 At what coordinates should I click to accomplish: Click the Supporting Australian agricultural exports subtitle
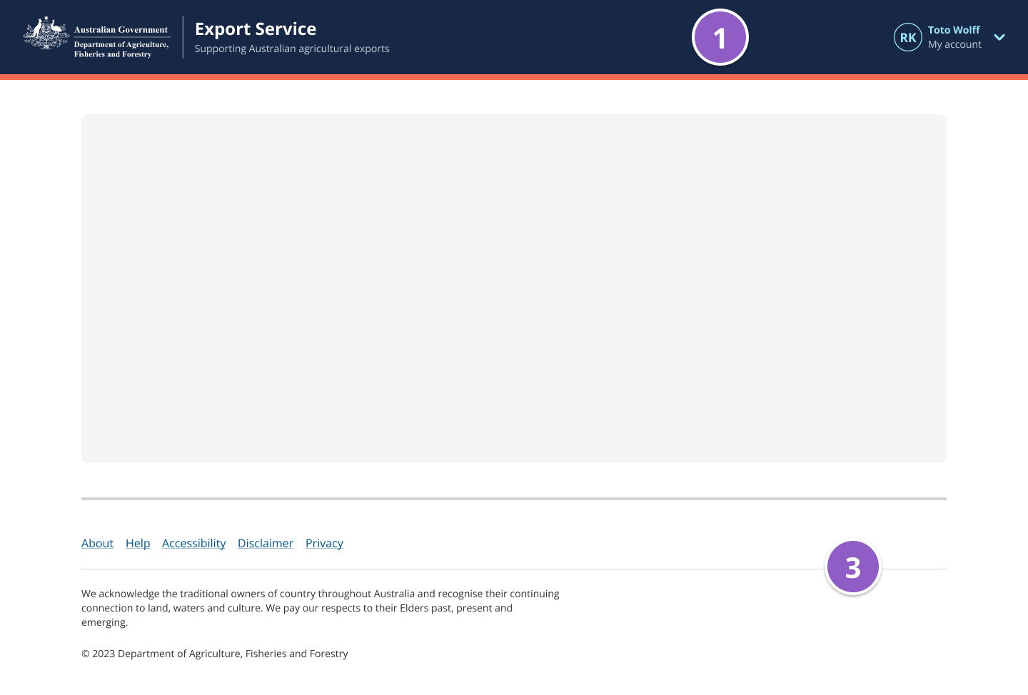click(292, 49)
